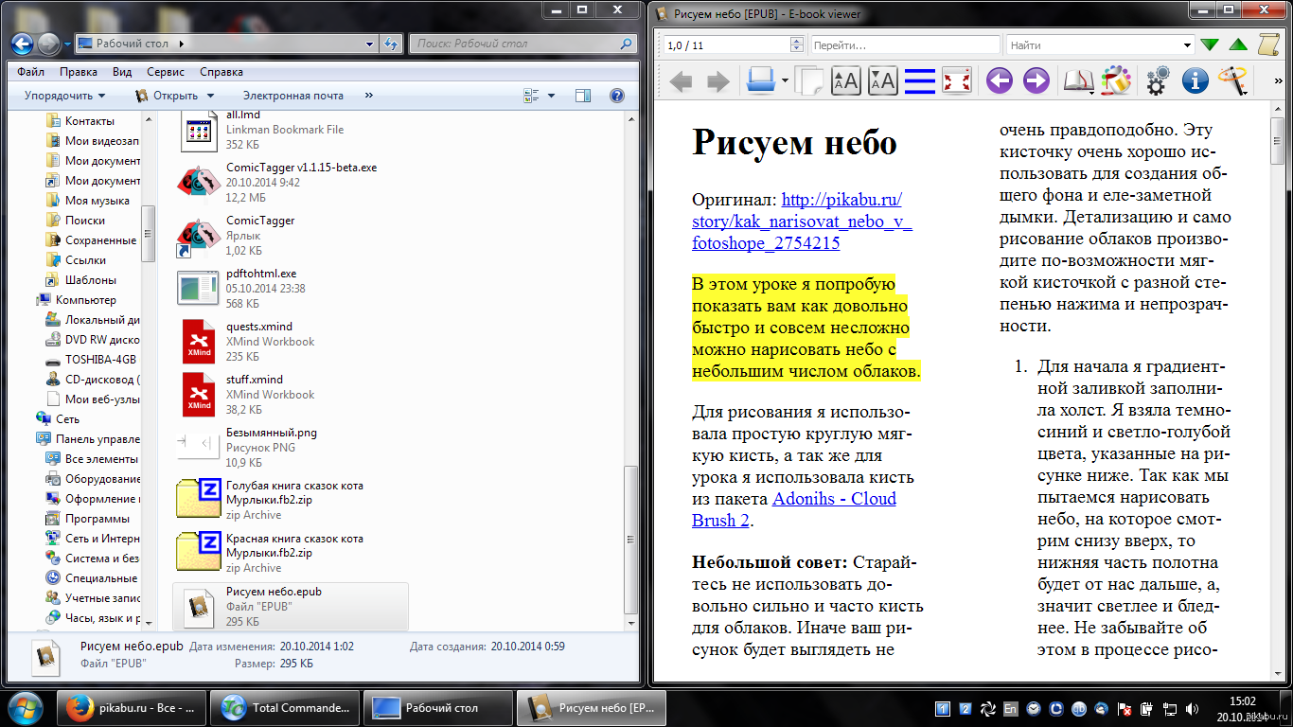
Task: Expand the hidden viewer toolbar items chevron
Action: point(1279,81)
